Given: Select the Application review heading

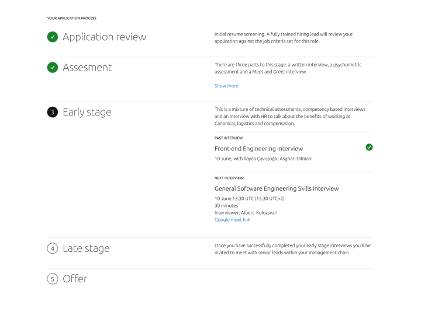Looking at the screenshot, I should click(105, 37).
